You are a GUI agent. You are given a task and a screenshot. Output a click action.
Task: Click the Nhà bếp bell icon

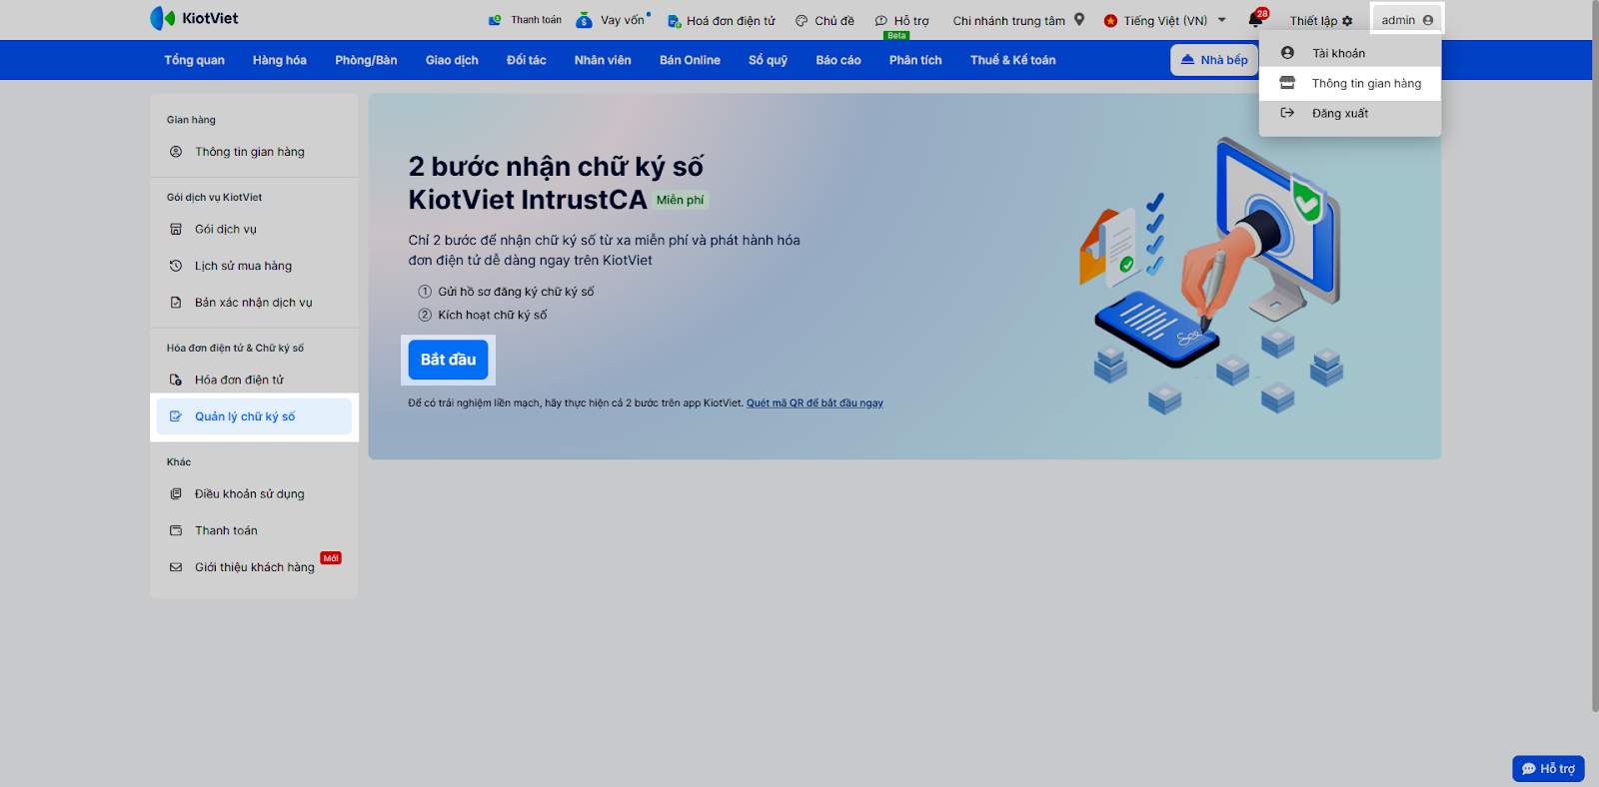[1187, 60]
